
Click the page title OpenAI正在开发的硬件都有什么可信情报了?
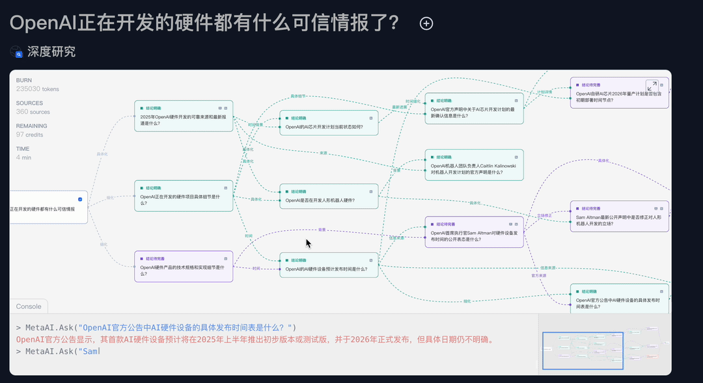[x=204, y=23]
